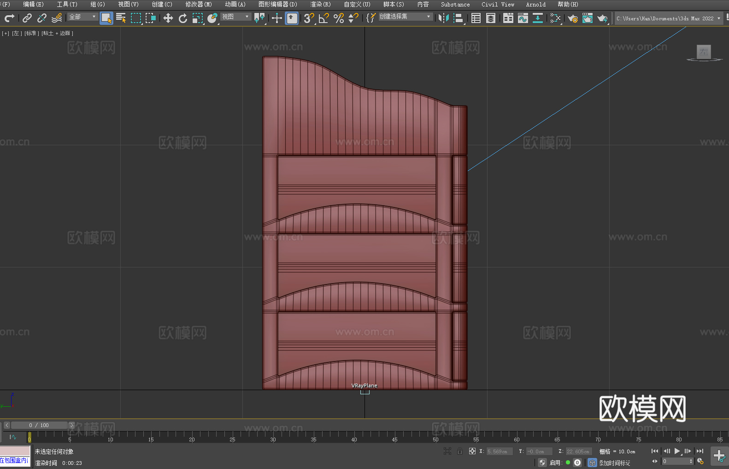Open Render Setup teapot icon
Viewport: 729px width, 469px height.
[573, 18]
